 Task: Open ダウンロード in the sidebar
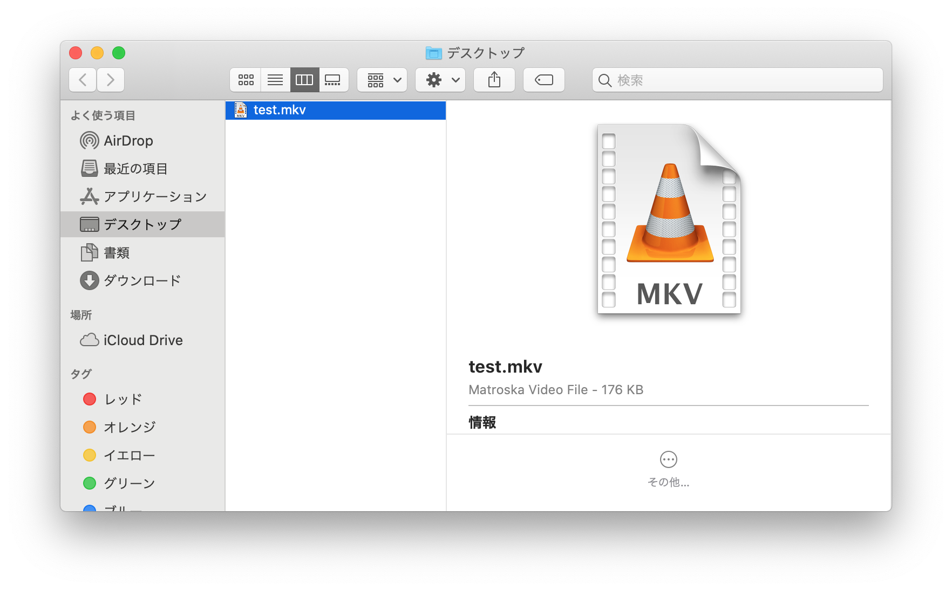pos(142,280)
